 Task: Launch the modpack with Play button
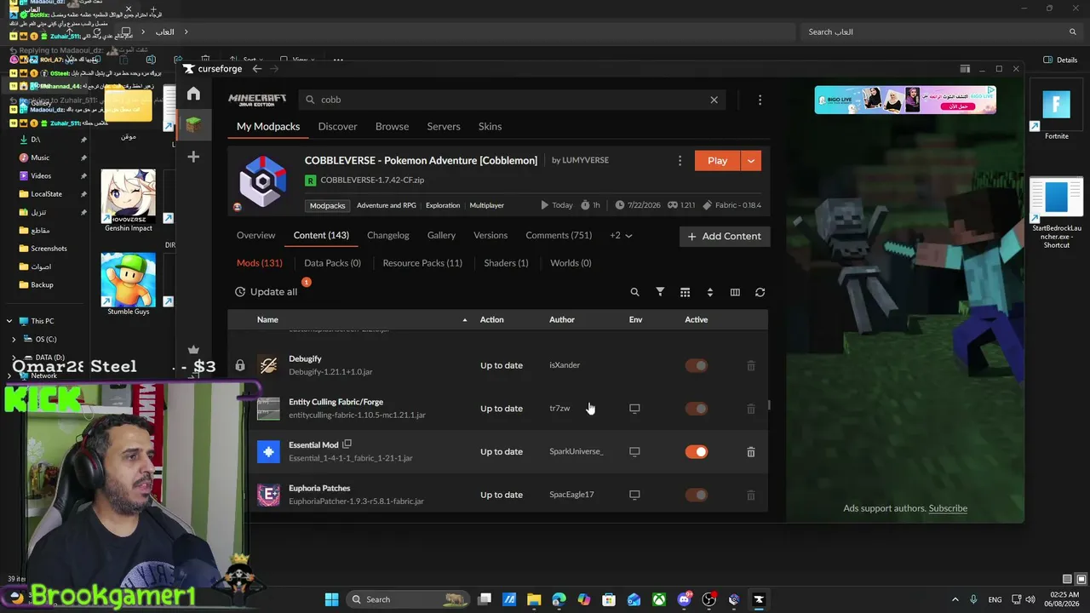coord(718,161)
